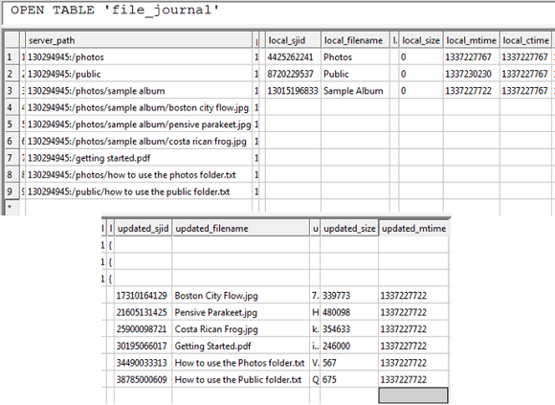Sort by local_size column header
The height and width of the screenshot is (405, 555).
coord(421,40)
